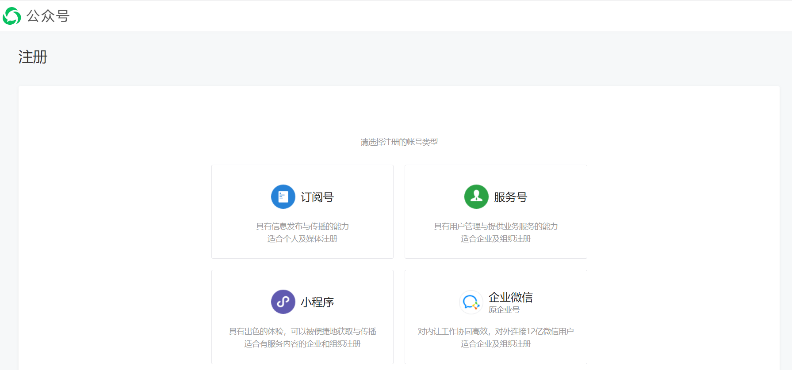Choose the 服务号 account type title
Viewport: 792px width, 370px height.
point(510,197)
